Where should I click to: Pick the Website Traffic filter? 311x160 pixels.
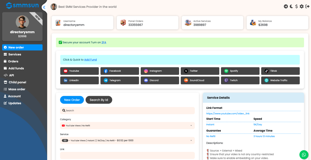coord(280,80)
